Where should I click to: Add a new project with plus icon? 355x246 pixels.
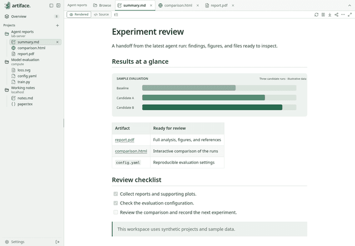[58, 25]
